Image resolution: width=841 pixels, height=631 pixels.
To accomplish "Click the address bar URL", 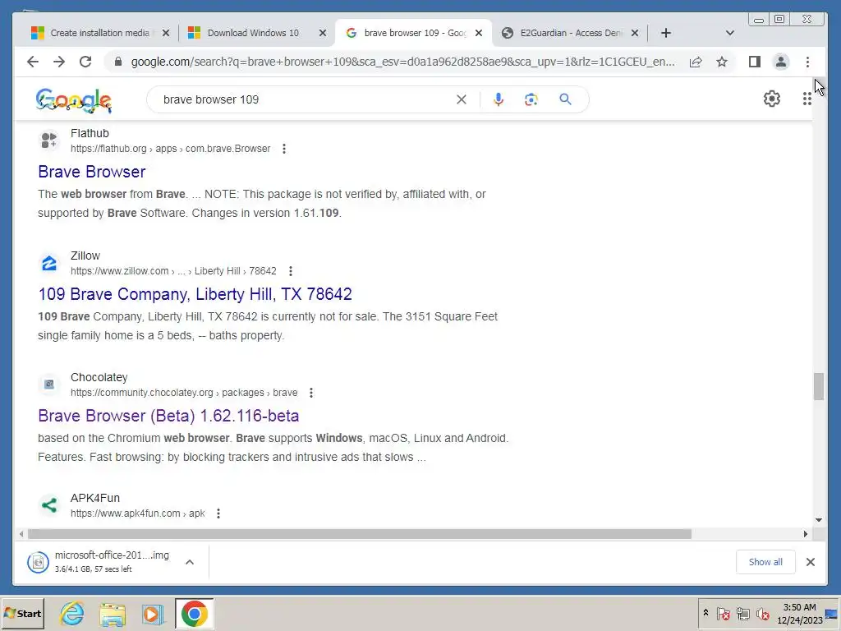I will pos(402,62).
